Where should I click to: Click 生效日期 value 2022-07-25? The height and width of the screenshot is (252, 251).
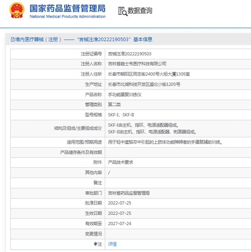pos(119,213)
